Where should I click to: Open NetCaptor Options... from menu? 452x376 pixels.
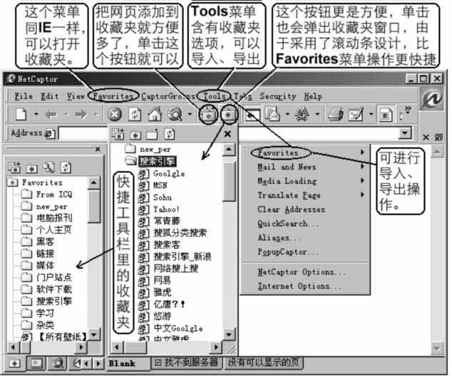pos(306,272)
